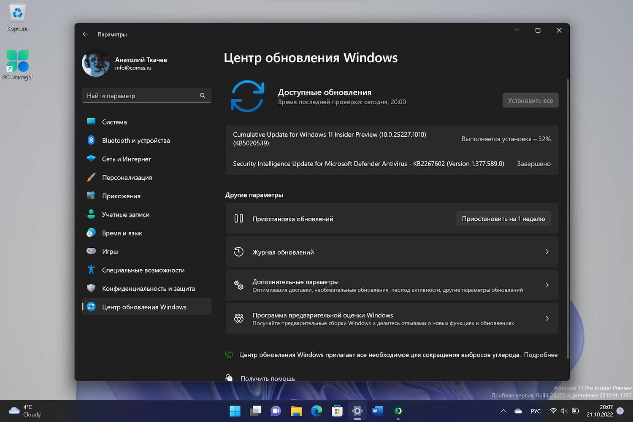Open the weather widget showing 4°C Cloudy
The image size is (633, 422).
[25, 411]
